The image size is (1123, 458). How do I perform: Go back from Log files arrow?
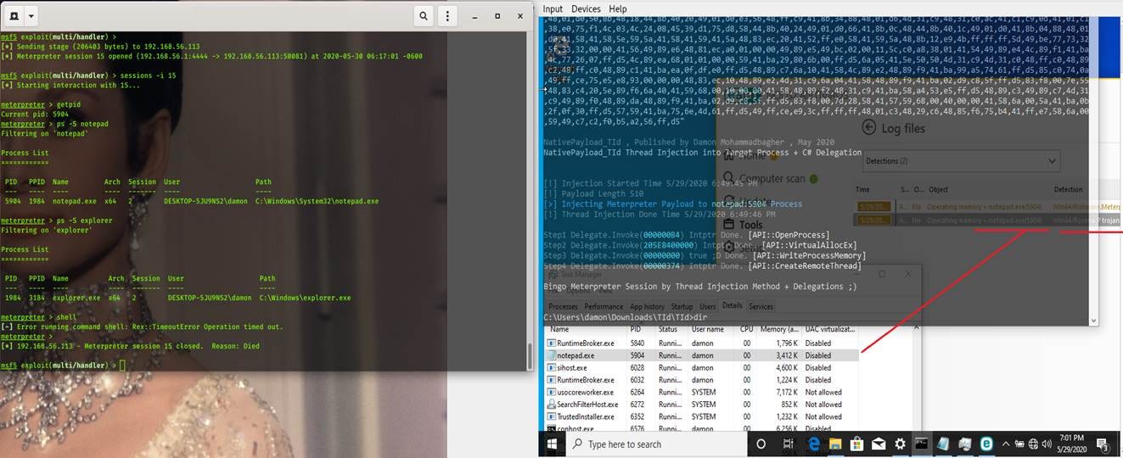tap(868, 127)
